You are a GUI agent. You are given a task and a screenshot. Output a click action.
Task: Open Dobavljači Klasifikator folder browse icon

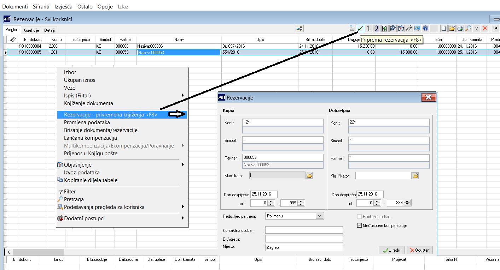[x=415, y=175]
